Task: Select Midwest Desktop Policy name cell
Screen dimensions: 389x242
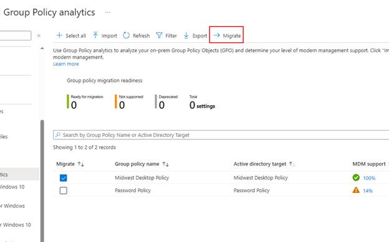Action: click(x=142, y=177)
